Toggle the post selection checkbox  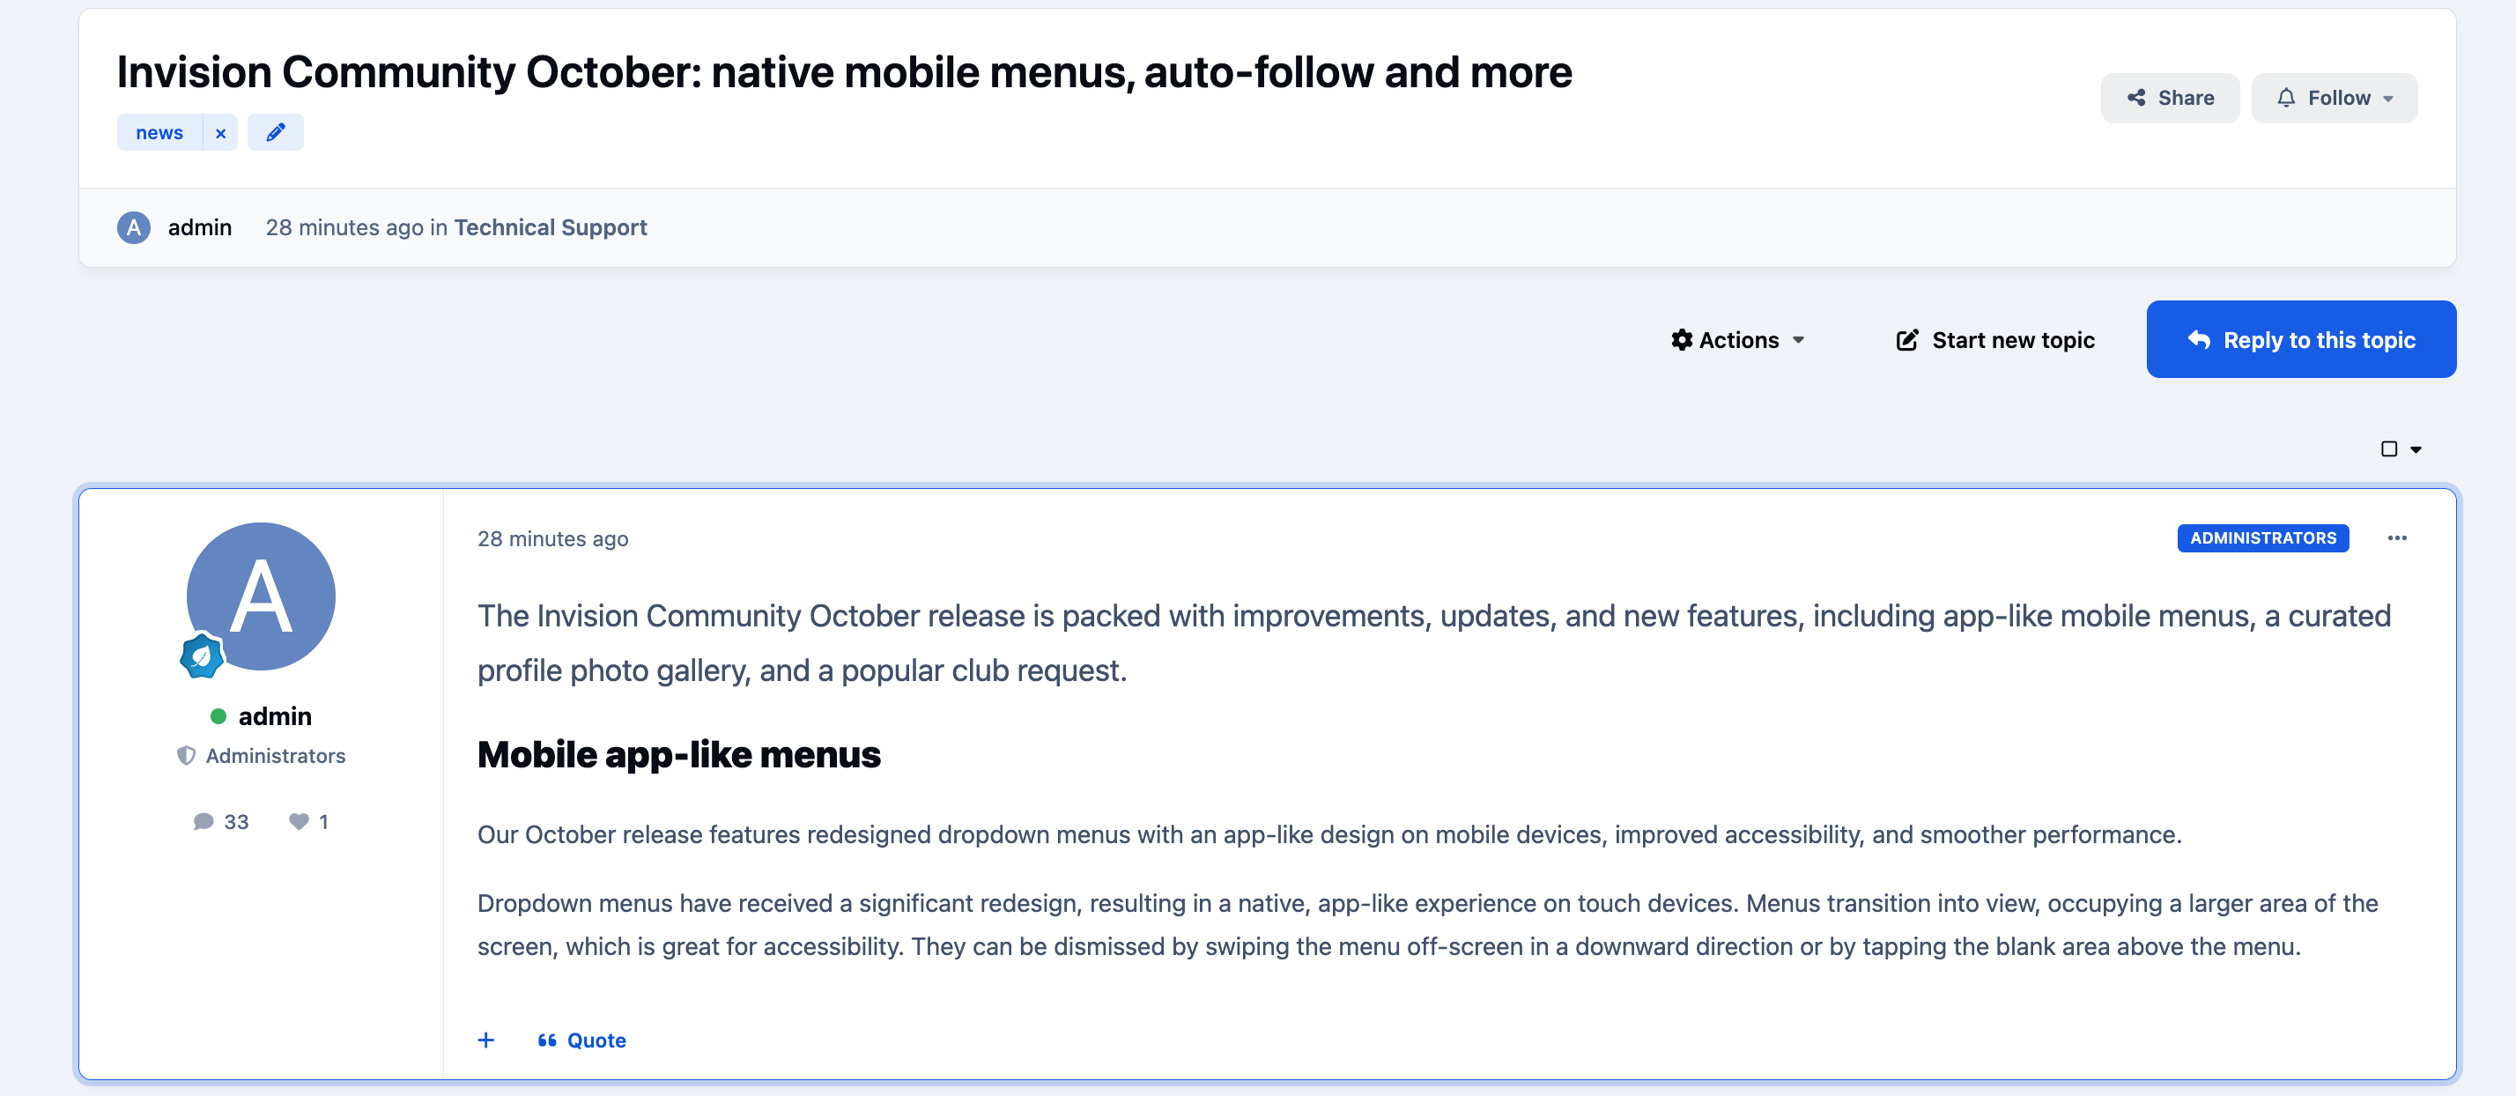(2389, 449)
